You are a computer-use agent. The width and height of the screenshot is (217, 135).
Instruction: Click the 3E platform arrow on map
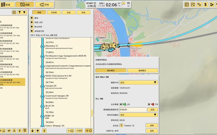tap(113, 46)
